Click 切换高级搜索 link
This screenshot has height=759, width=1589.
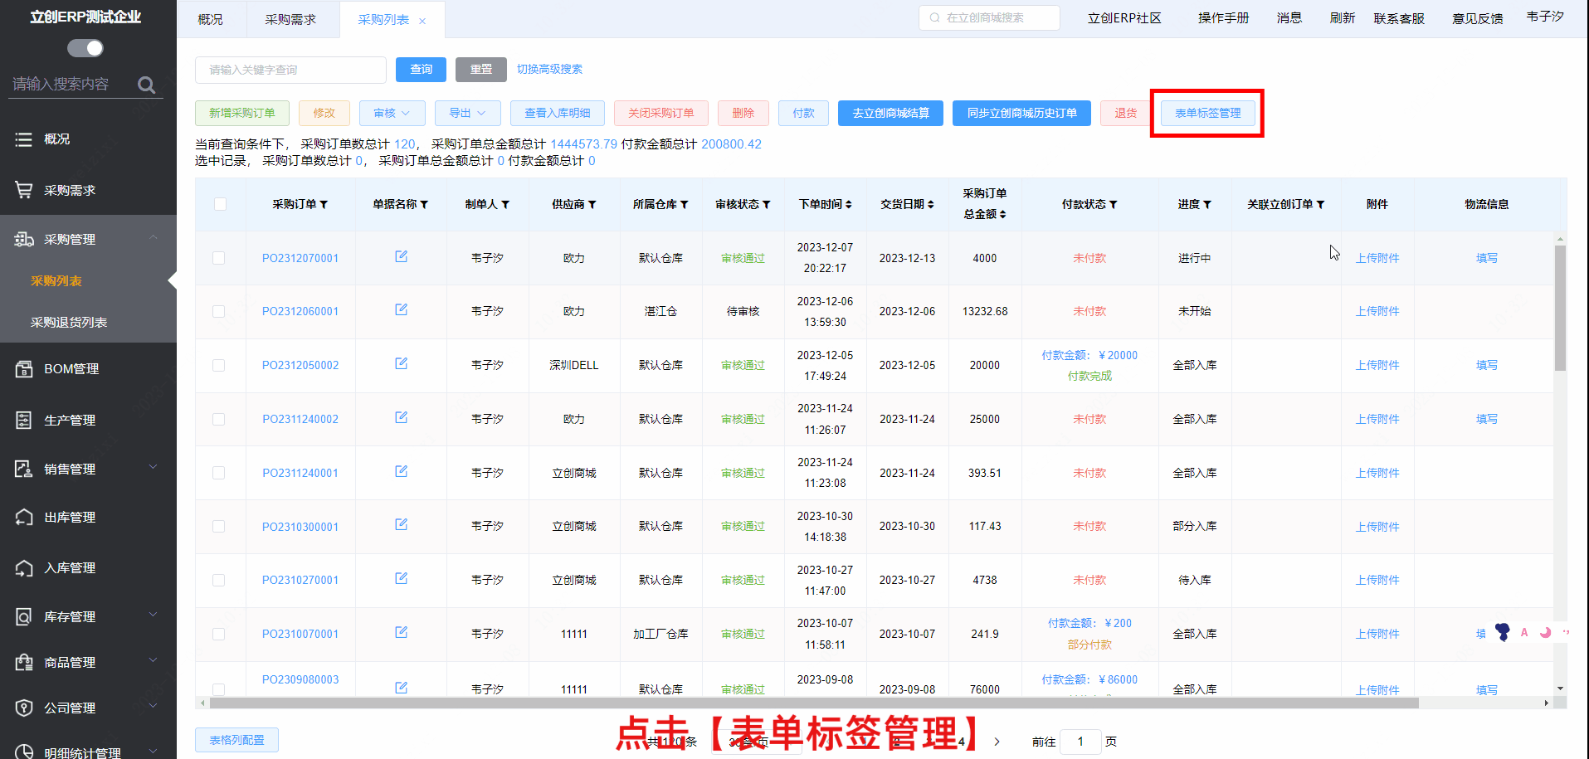click(549, 70)
